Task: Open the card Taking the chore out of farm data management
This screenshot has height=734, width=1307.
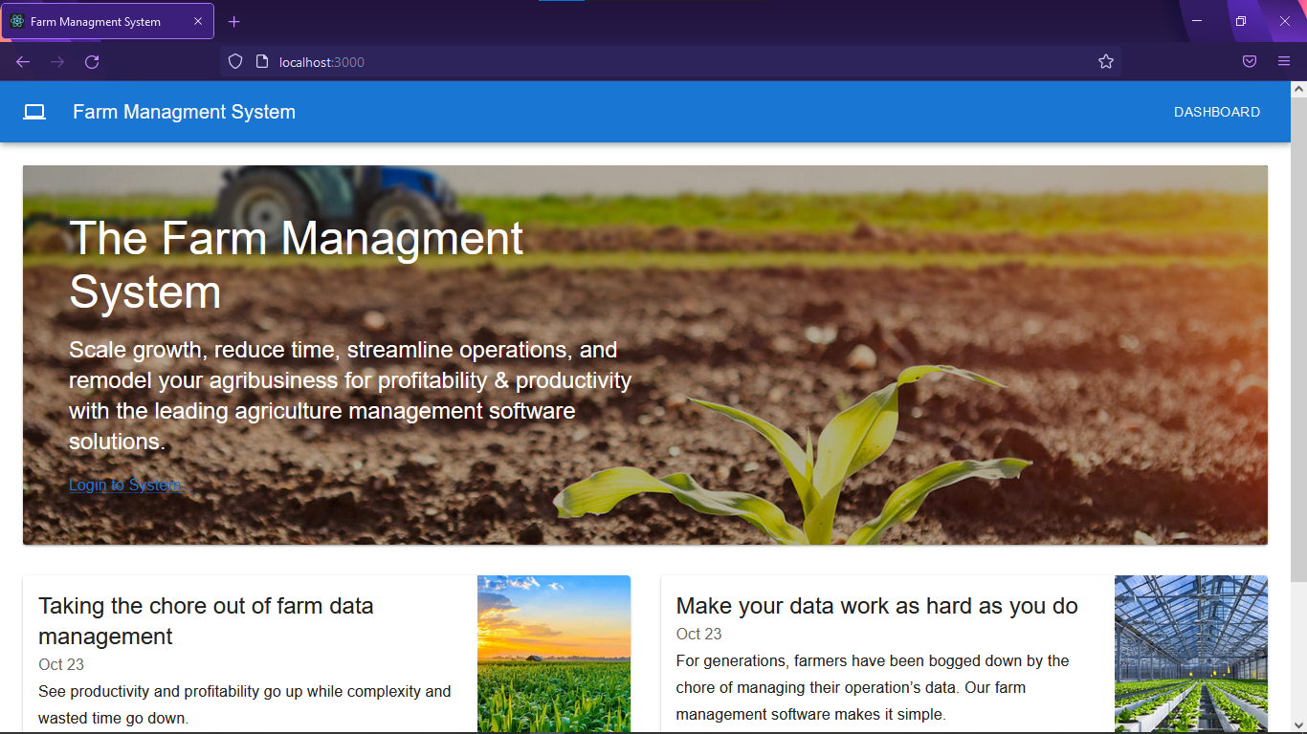Action: (326, 655)
